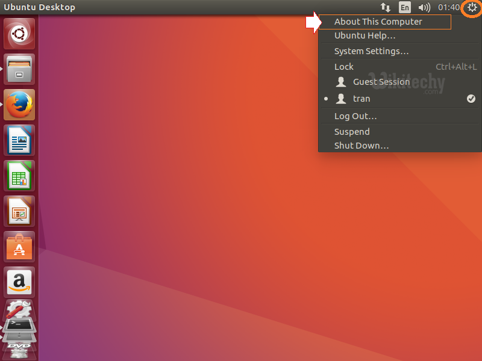The width and height of the screenshot is (482, 361).
Task: Select the tran user account
Action: tap(361, 99)
